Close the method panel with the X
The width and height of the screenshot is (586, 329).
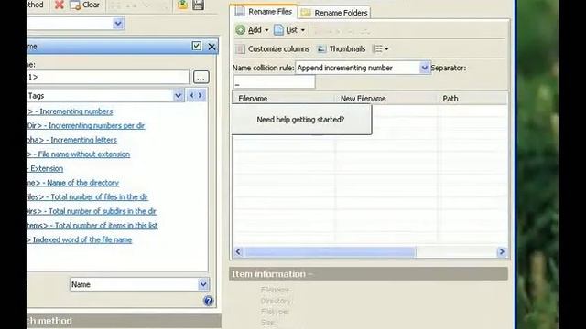(x=212, y=47)
